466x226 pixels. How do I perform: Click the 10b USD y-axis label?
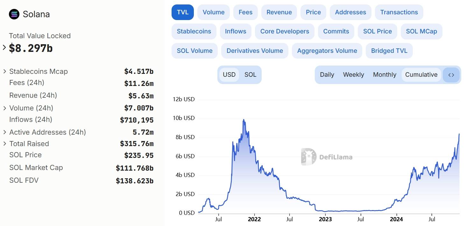pyautogui.click(x=184, y=118)
